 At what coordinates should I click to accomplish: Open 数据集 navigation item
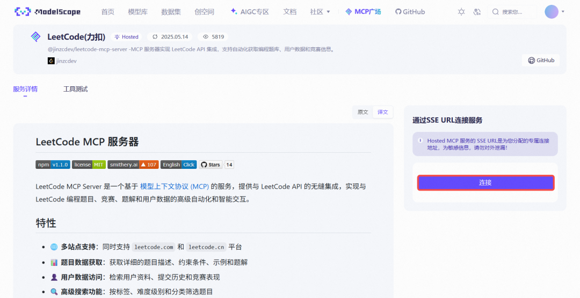(x=171, y=12)
